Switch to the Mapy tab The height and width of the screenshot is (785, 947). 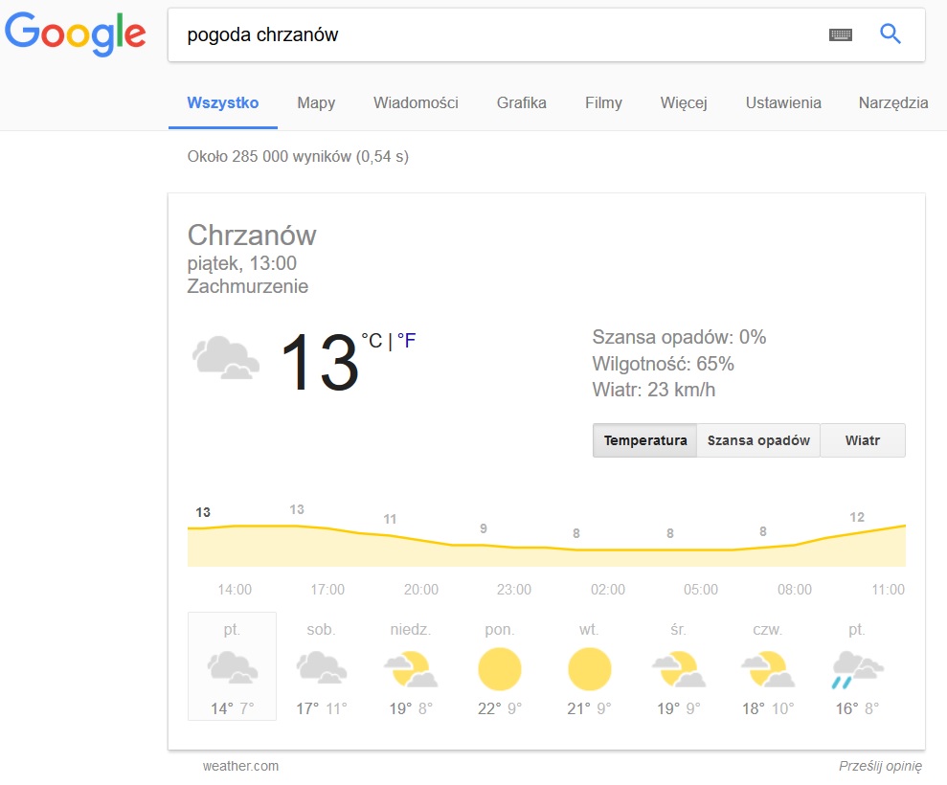coord(316,102)
